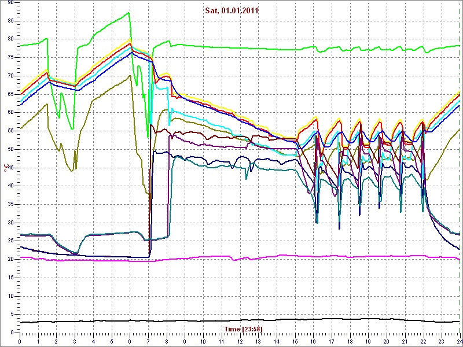Click the y-axis value 35
The height and width of the screenshot is (347, 463).
click(10, 205)
